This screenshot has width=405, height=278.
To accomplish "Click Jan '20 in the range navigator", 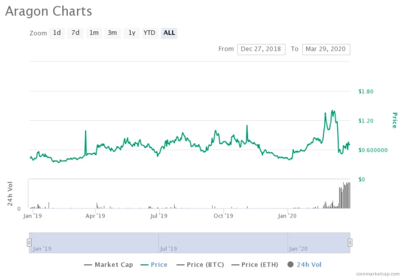I will click(x=298, y=248).
